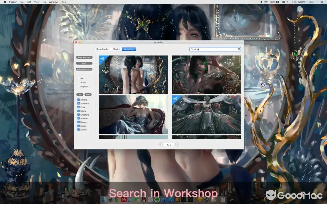Switch to the Downloaded tab
The width and height of the screenshot is (327, 204).
pyautogui.click(x=103, y=49)
